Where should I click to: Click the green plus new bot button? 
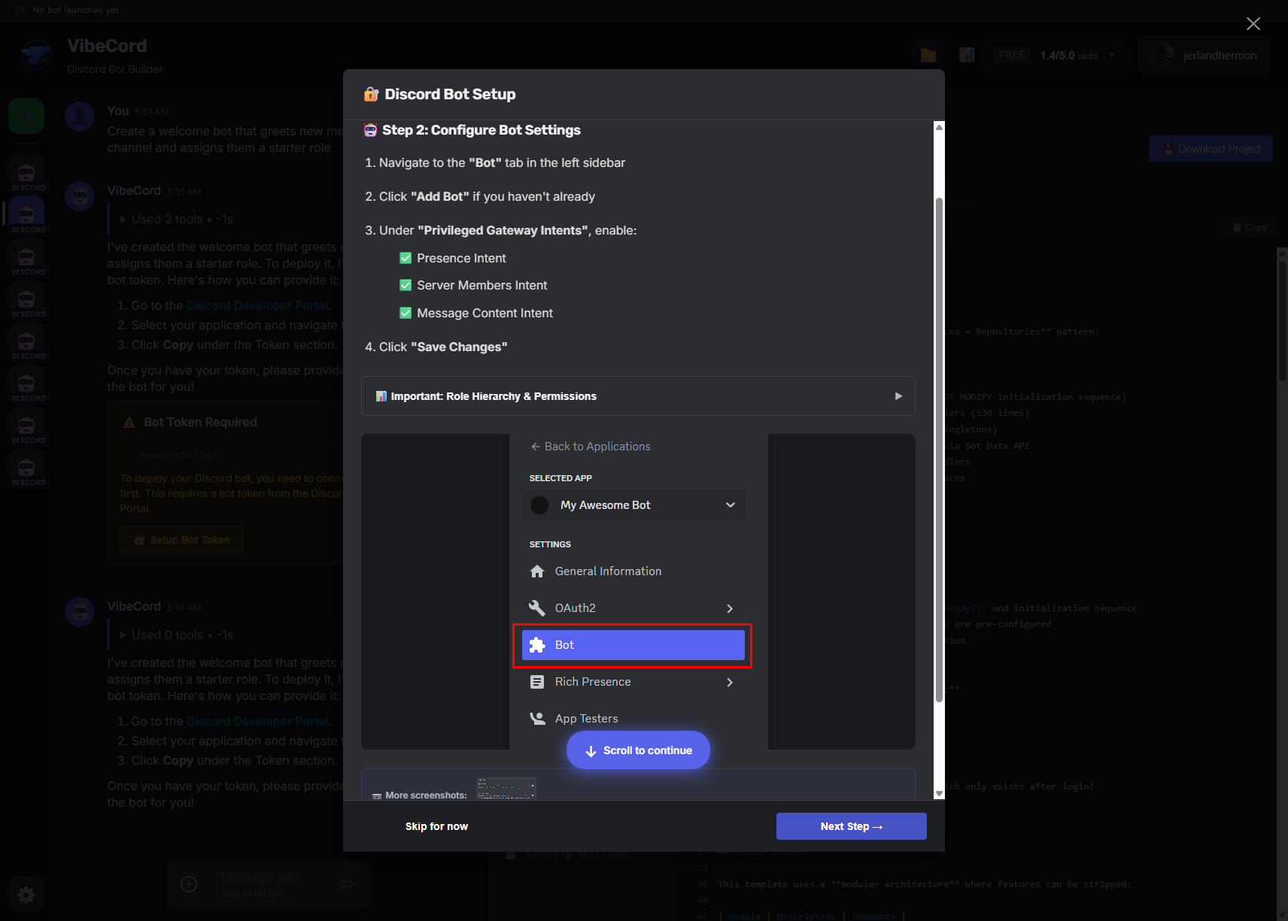26,117
